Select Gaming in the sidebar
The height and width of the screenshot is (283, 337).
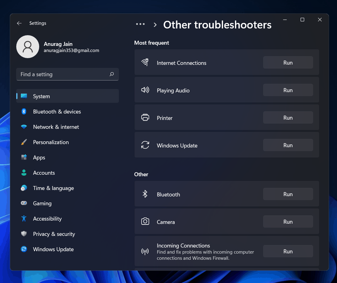pyautogui.click(x=67, y=203)
